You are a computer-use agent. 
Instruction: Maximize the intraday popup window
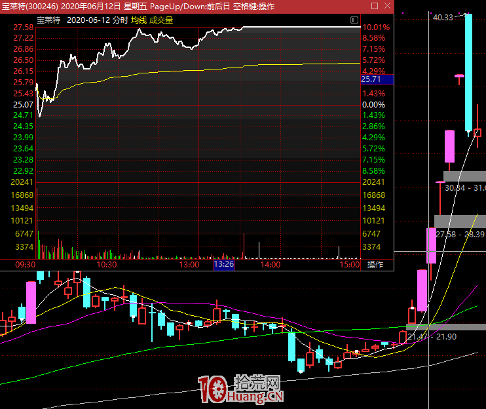coord(374,6)
